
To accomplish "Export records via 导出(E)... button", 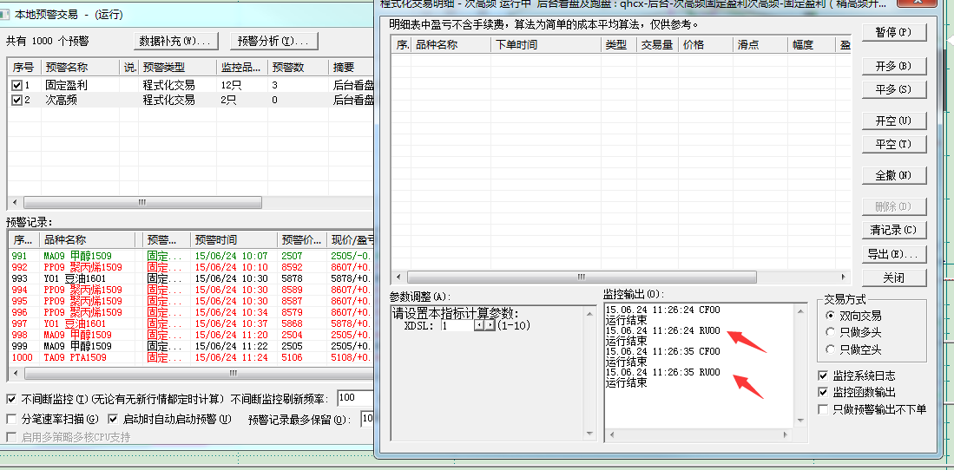I will [x=893, y=254].
